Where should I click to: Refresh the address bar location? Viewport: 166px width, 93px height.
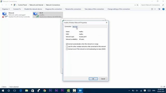coord(137,5)
